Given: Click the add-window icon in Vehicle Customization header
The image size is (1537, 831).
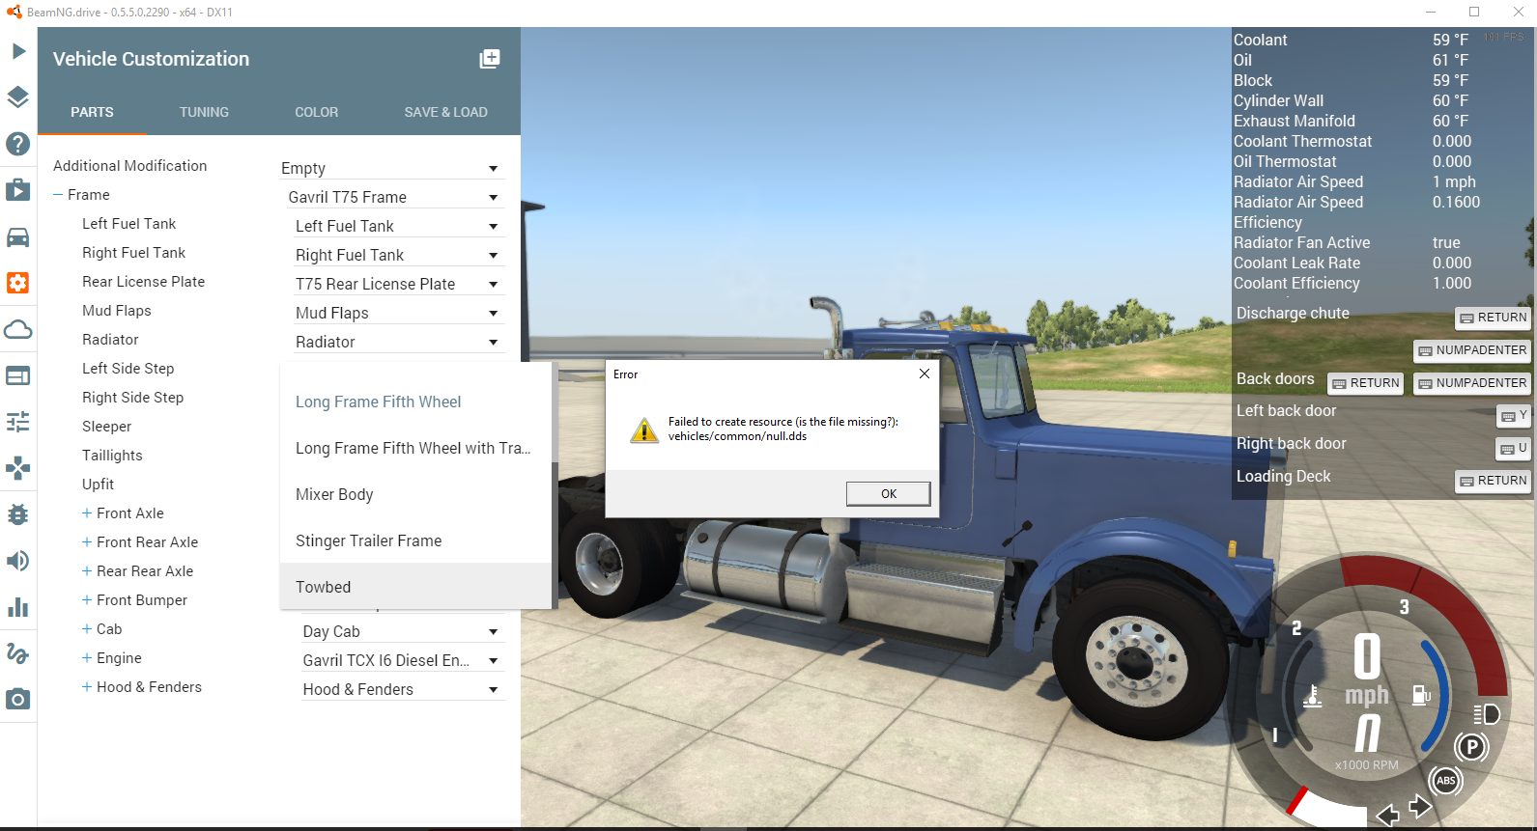Looking at the screenshot, I should [490, 59].
